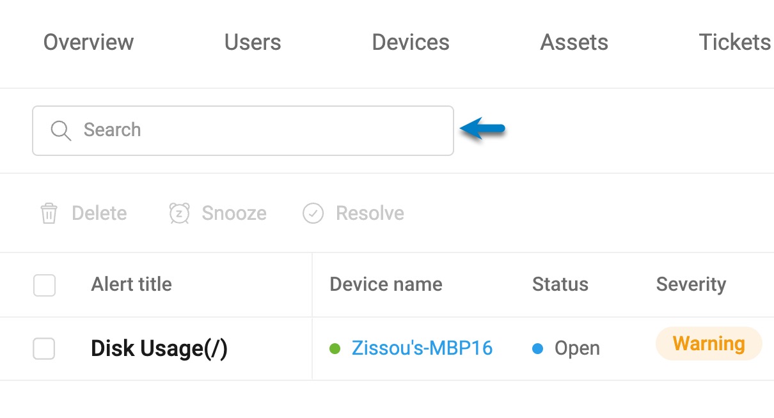Viewport: 774px width, 418px height.
Task: Click the trash can Delete icon
Action: (x=49, y=213)
